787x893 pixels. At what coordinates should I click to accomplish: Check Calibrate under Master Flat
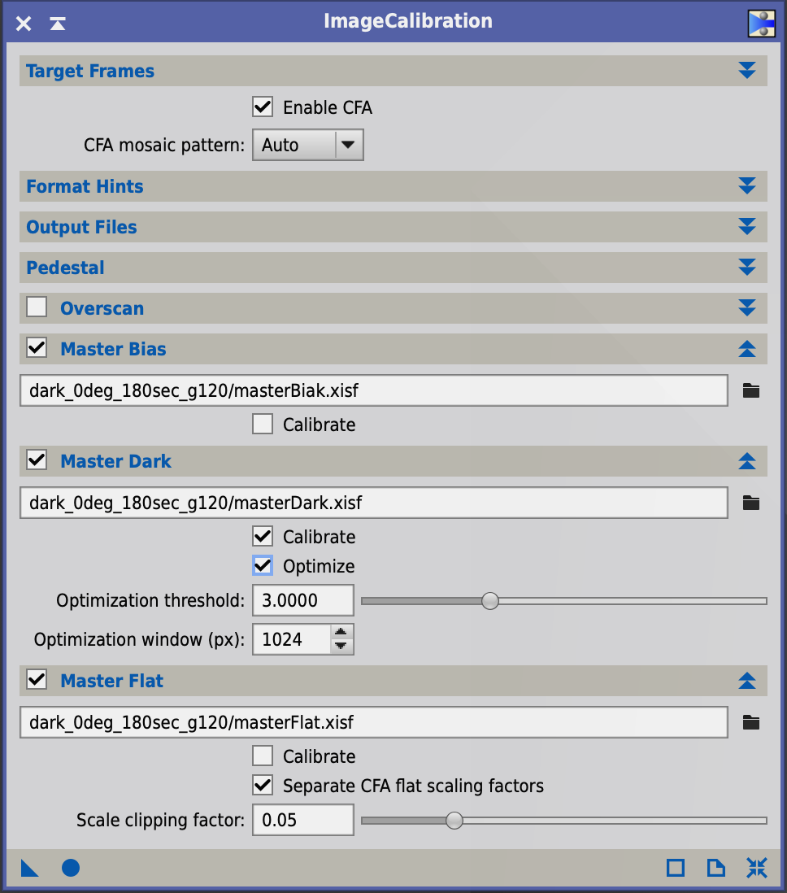tap(263, 756)
